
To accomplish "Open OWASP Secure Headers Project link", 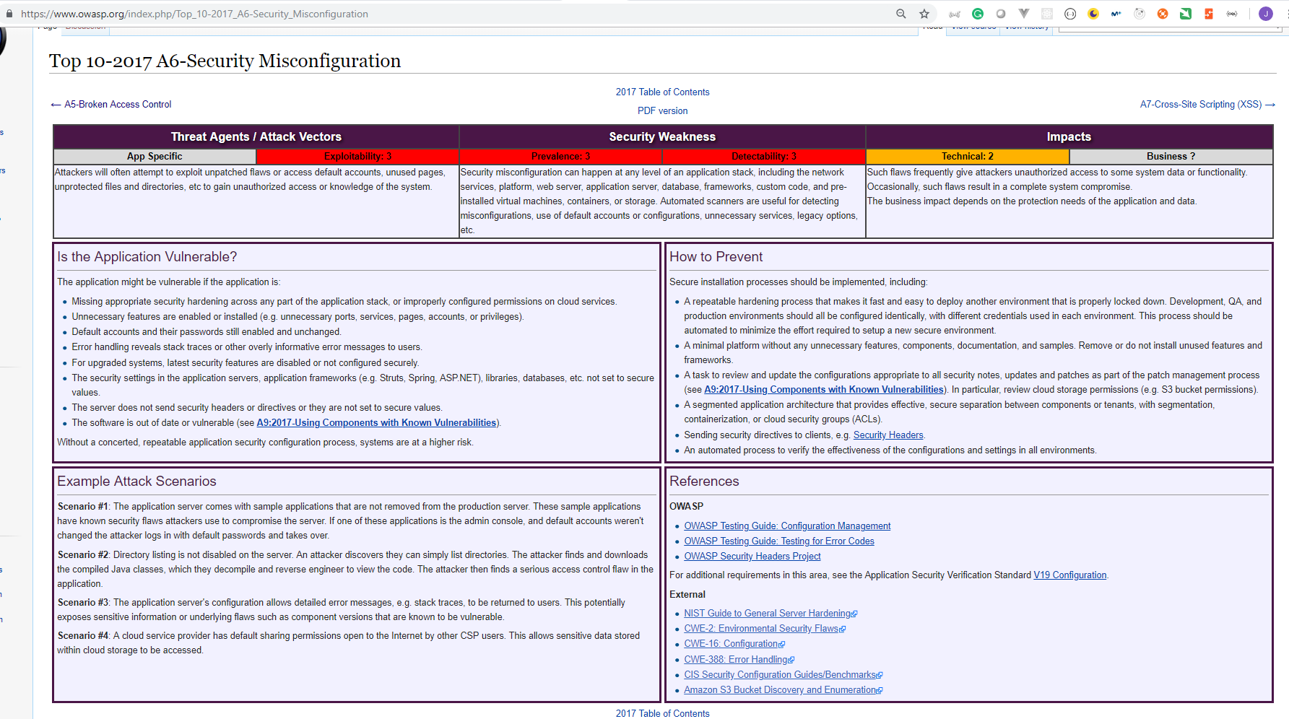I will [752, 557].
